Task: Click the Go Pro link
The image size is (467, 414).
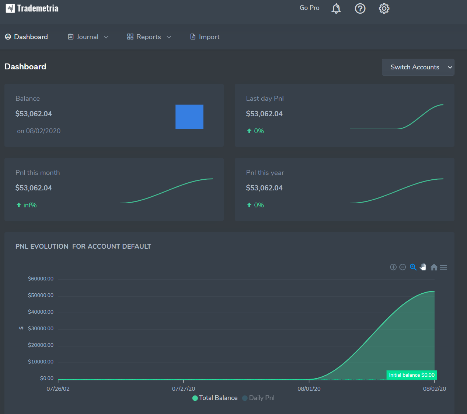Action: [x=310, y=8]
